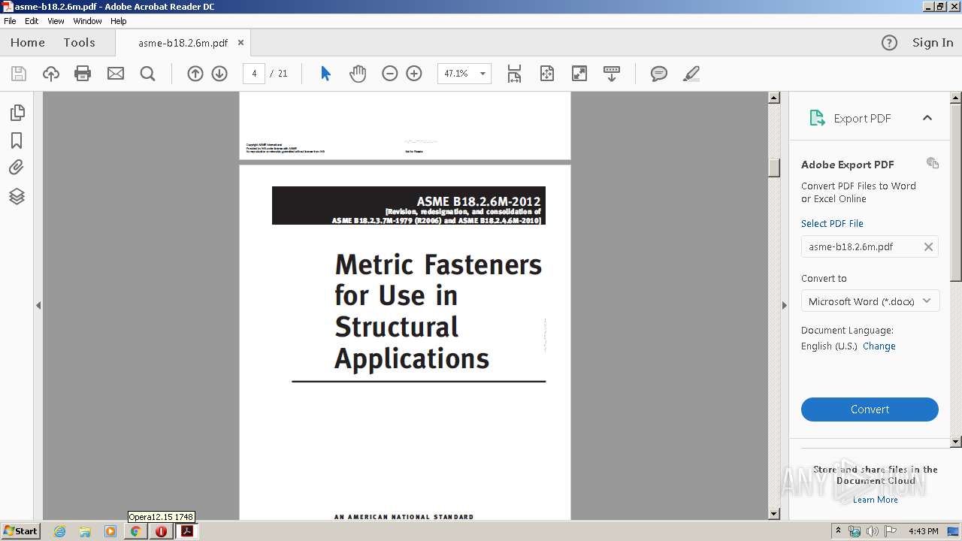Activate the Selection arrow tool
The height and width of the screenshot is (541, 962).
click(325, 74)
